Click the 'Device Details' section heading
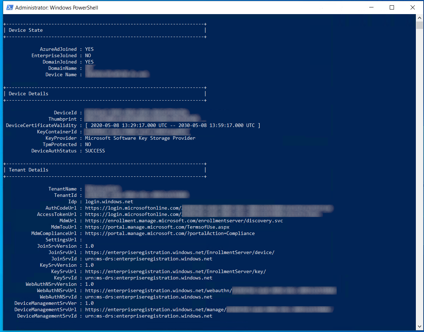 (28, 94)
